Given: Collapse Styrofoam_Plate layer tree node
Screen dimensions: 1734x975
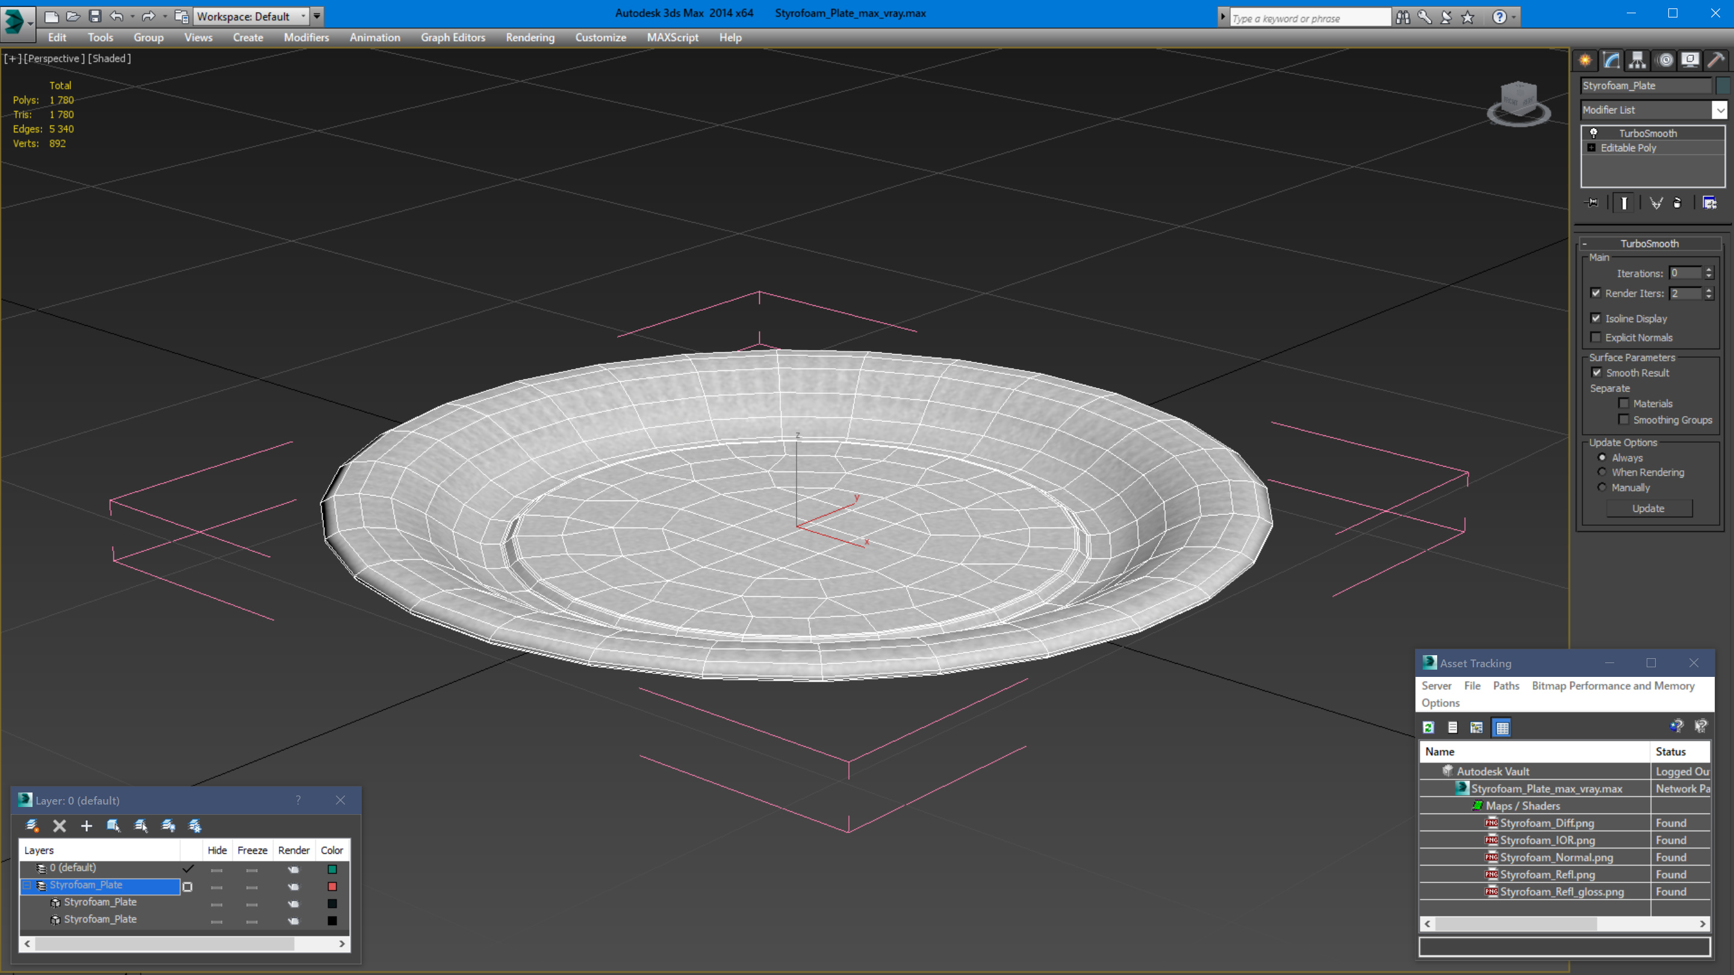Looking at the screenshot, I should (27, 885).
